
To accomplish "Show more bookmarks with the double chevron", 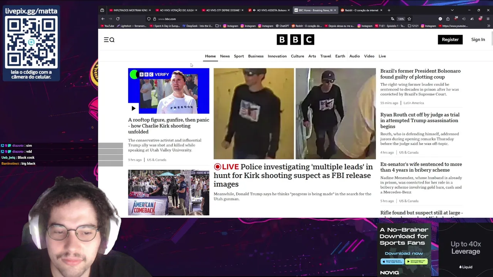I will pos(489,26).
